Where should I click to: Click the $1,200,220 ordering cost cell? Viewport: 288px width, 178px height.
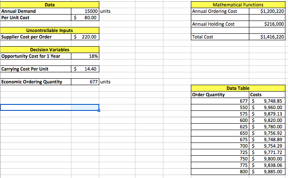click(x=267, y=11)
